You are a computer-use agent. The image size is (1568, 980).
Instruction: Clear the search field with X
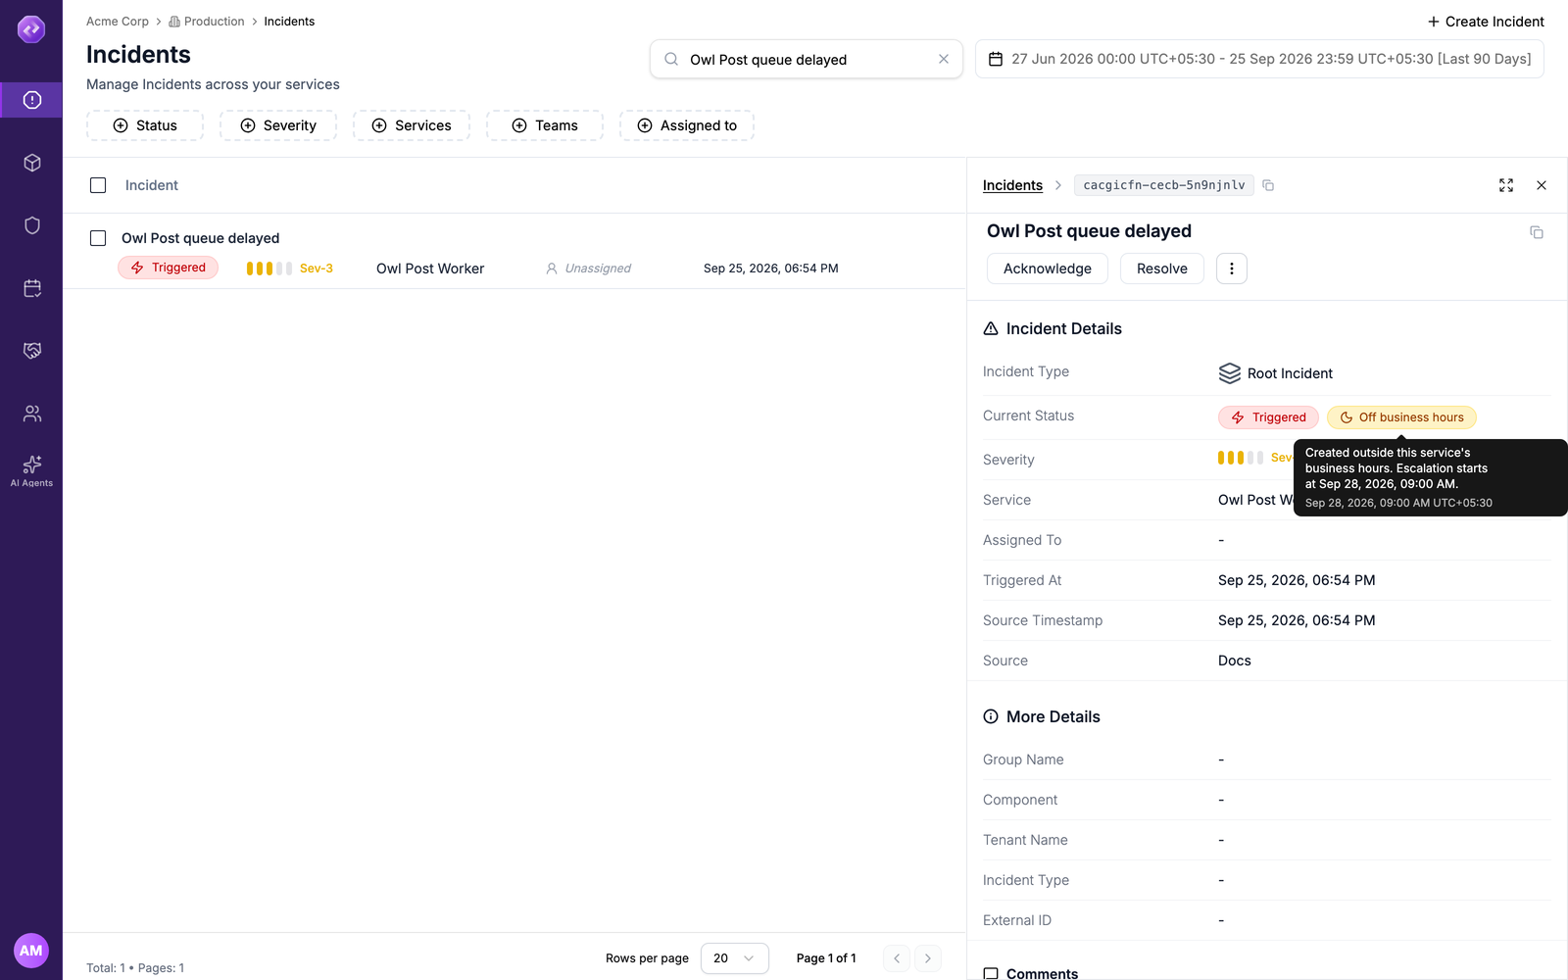click(944, 59)
